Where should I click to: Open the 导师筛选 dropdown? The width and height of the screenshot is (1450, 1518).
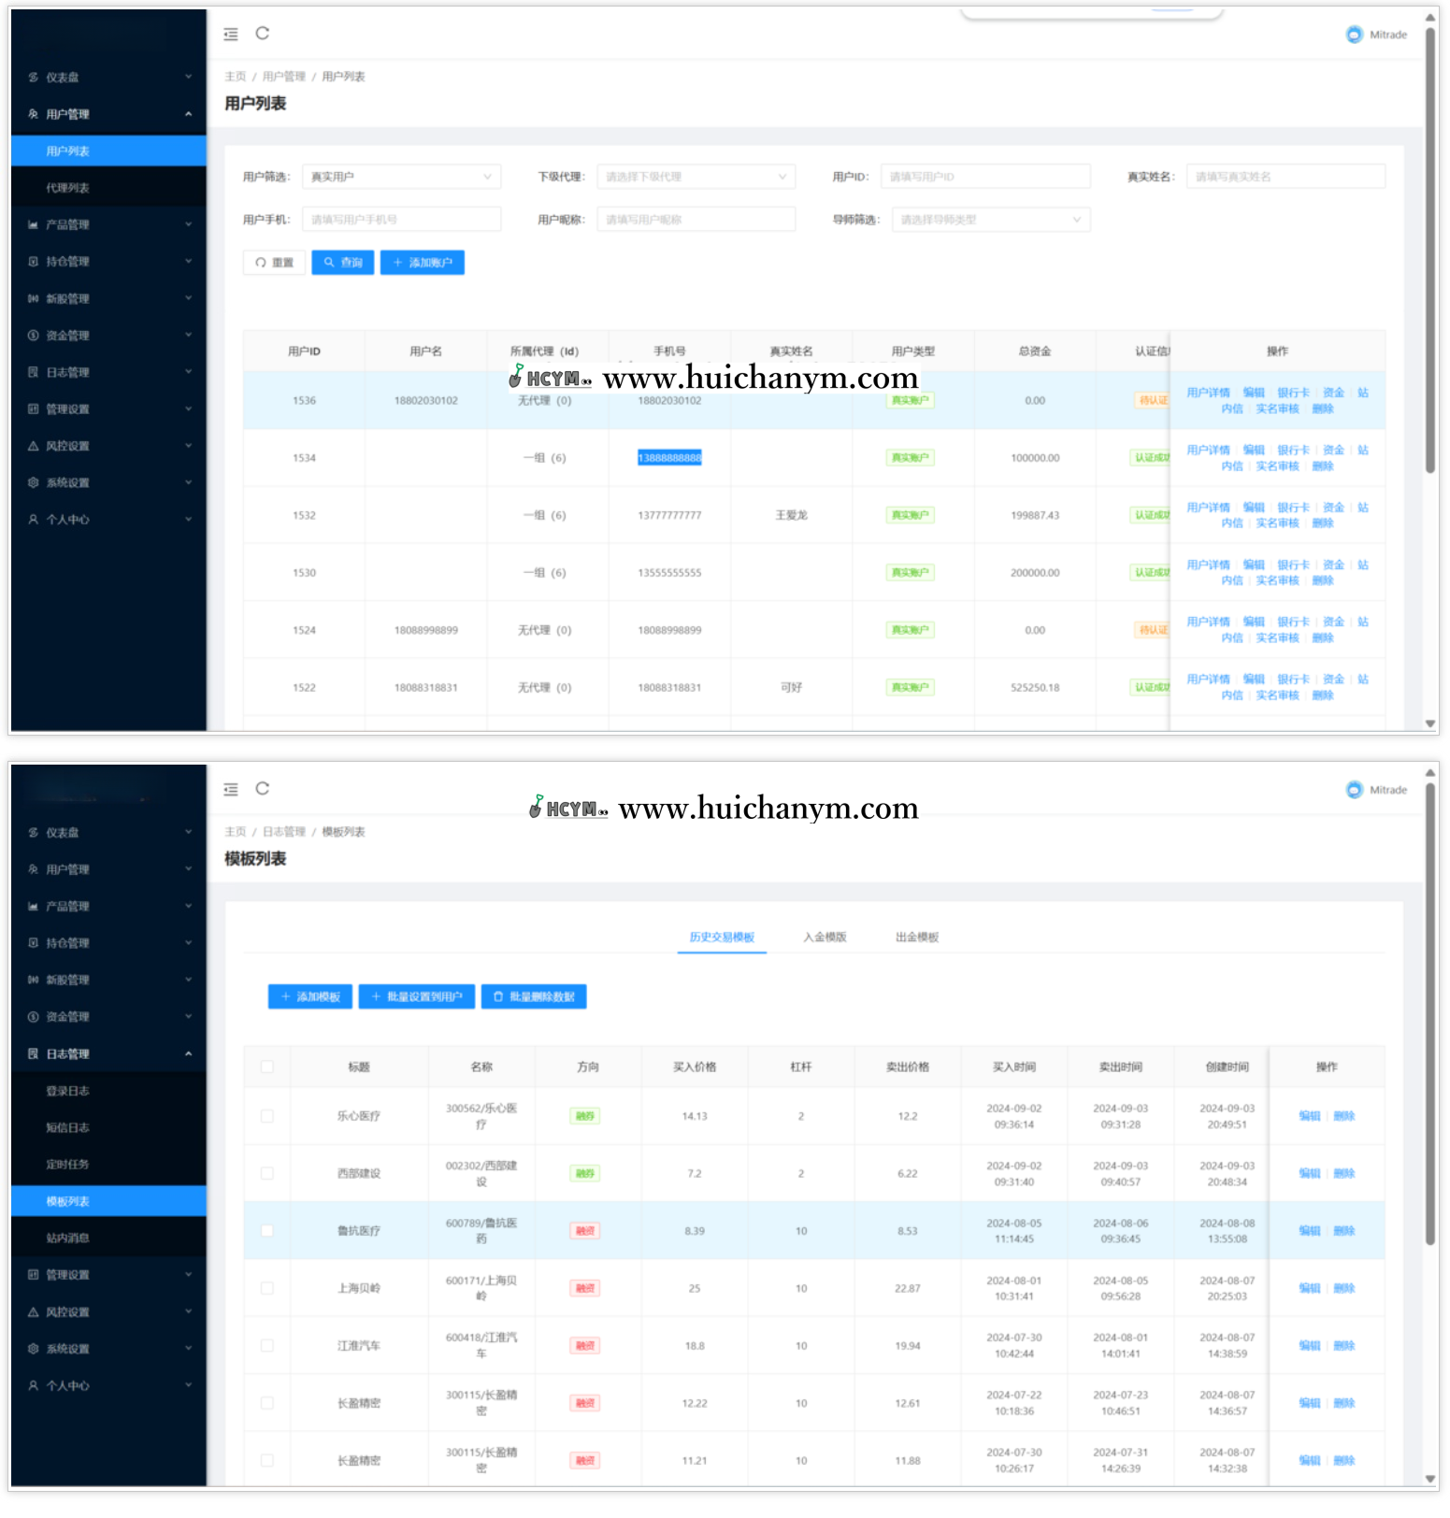click(990, 220)
